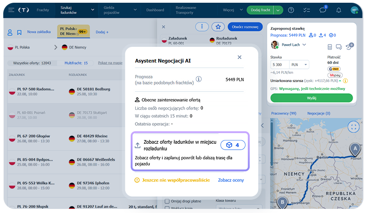Image resolution: width=367 pixels, height=213 pixels.
Task: Open the calculator icon in rate panel
Action: click(x=330, y=47)
